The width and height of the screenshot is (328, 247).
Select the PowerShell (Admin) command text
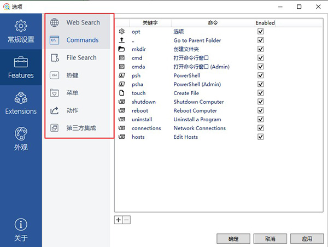click(197, 84)
